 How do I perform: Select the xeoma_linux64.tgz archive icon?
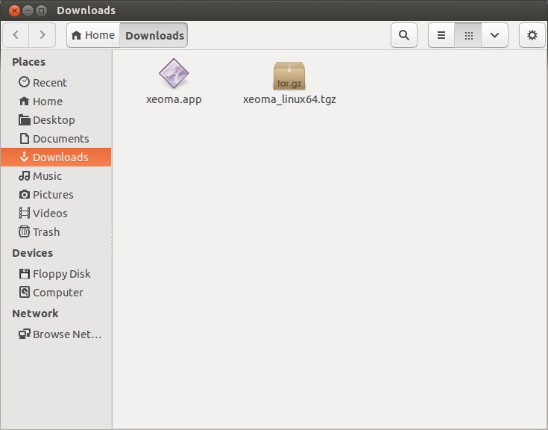pyautogui.click(x=289, y=76)
